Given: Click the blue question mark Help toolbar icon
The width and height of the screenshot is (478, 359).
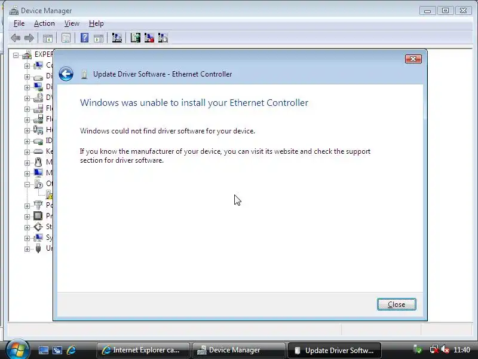Looking at the screenshot, I should pyautogui.click(x=84, y=38).
